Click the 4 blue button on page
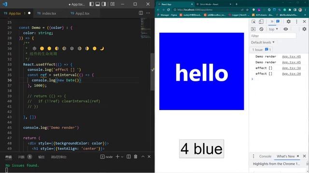The width and height of the screenshot is (309, 173). (201, 148)
